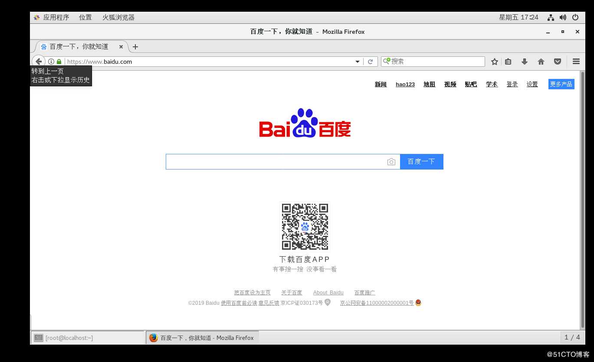Open the 火狐浏览器 panel menu
The width and height of the screenshot is (594, 362).
point(118,17)
